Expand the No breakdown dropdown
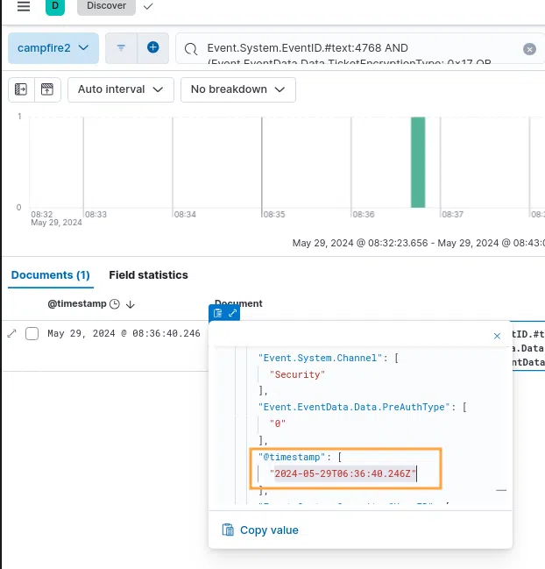The width and height of the screenshot is (545, 569). coord(237,89)
